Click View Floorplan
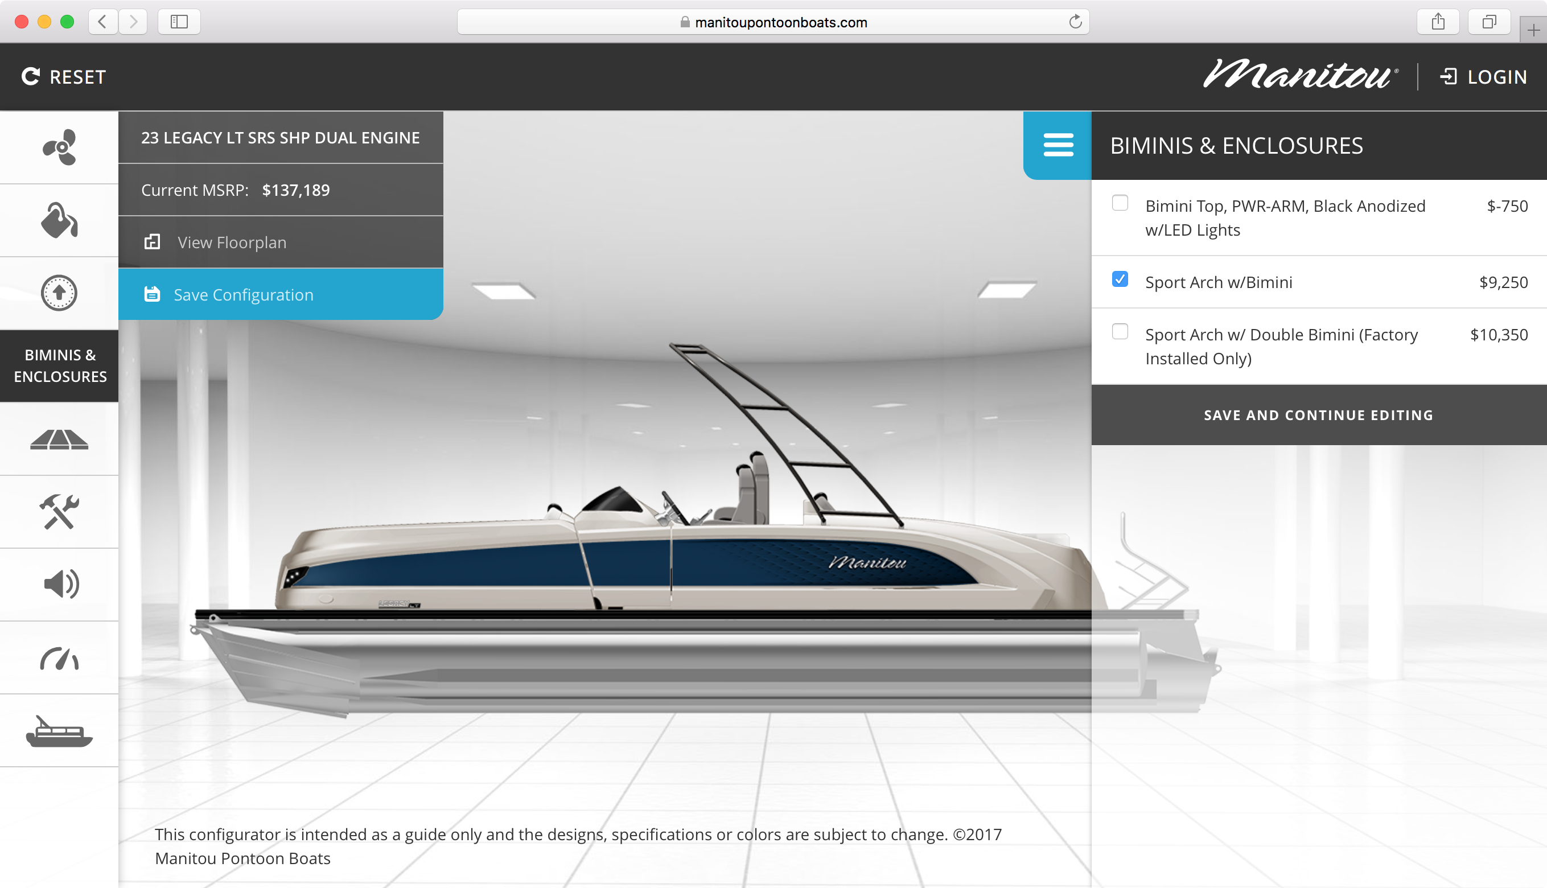This screenshot has height=888, width=1547. coord(281,242)
